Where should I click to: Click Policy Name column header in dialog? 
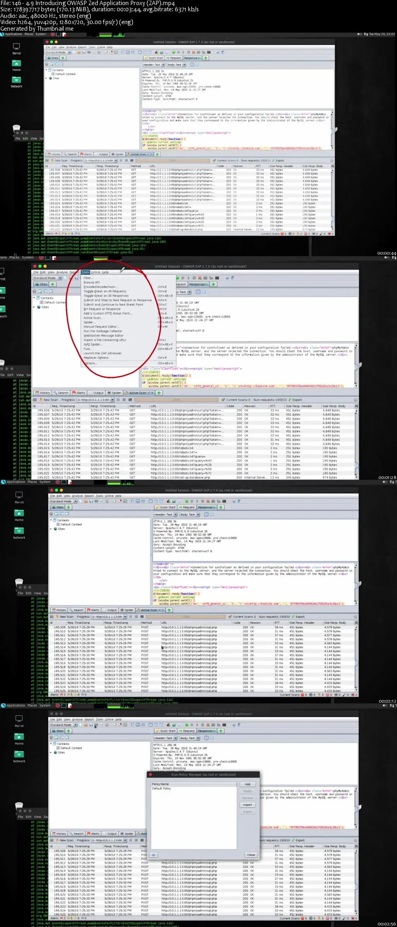pos(194,784)
